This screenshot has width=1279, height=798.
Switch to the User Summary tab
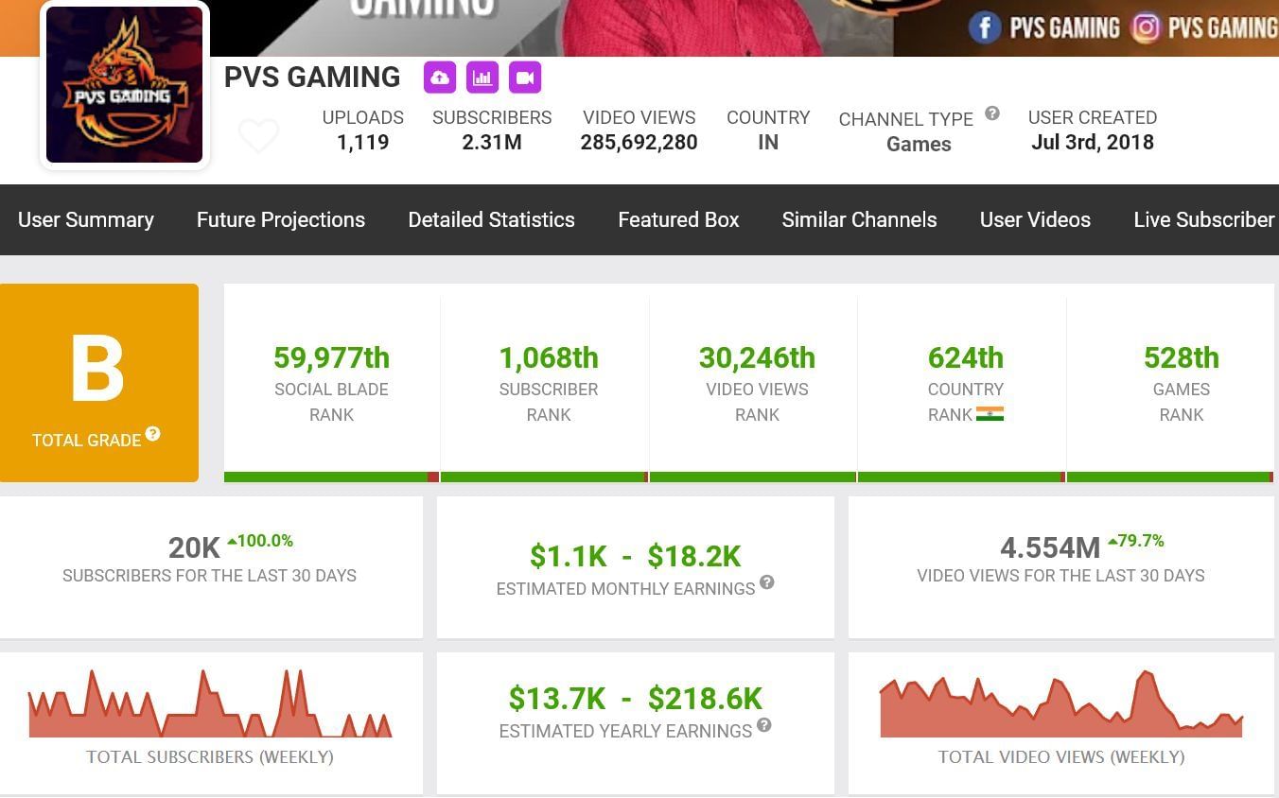click(x=86, y=219)
